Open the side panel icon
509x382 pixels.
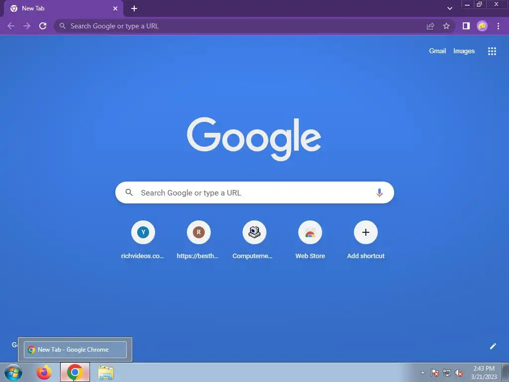coord(466,26)
